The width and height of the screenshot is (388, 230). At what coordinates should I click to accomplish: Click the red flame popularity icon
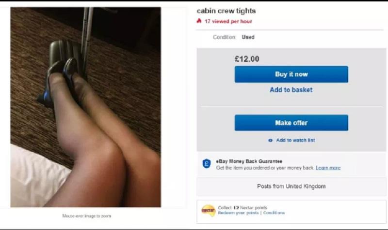click(199, 21)
